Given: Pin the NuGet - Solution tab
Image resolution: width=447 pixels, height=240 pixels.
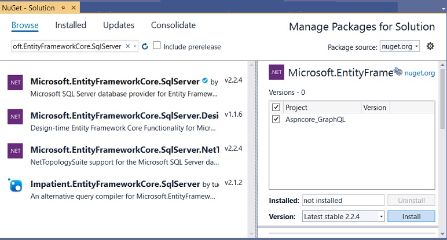Looking at the screenshot, I should tap(63, 8).
